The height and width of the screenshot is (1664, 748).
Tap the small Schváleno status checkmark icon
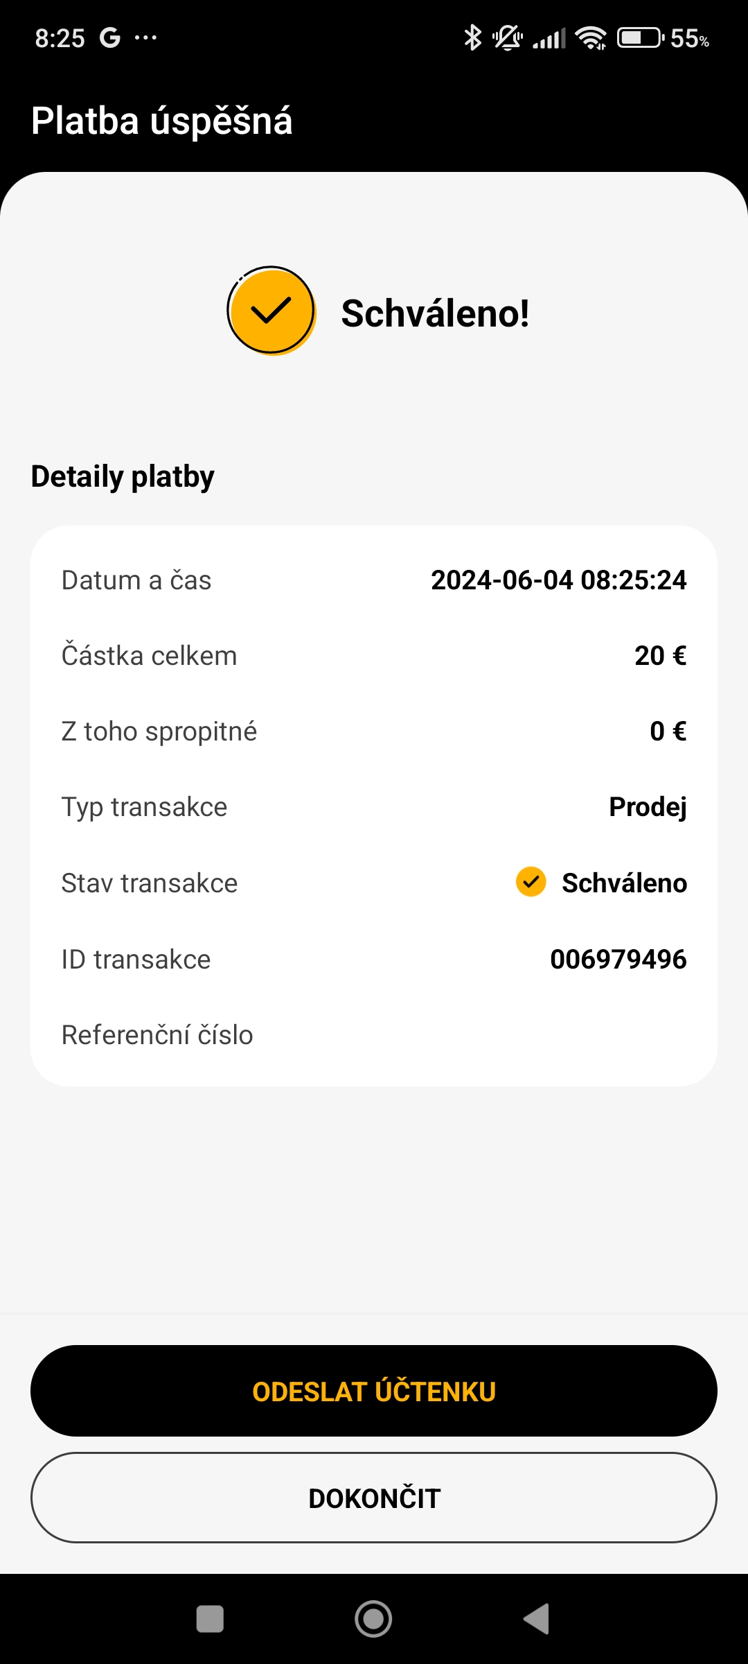coord(531,882)
